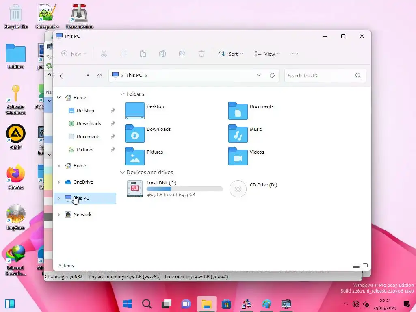This screenshot has height=312, width=416.
Task: Click the Delete trash icon in toolbar
Action: 201,54
